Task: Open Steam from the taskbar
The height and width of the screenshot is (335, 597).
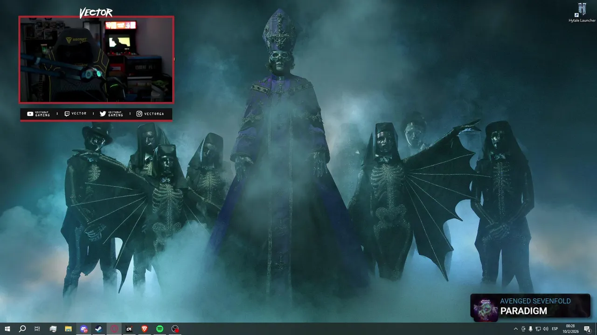Action: tap(99, 329)
